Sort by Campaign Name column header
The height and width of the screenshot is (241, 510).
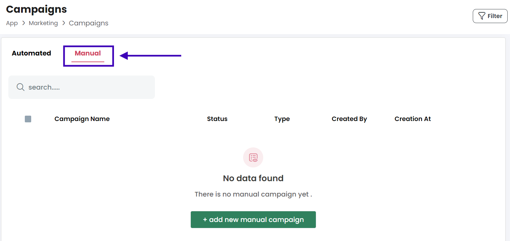click(x=82, y=119)
